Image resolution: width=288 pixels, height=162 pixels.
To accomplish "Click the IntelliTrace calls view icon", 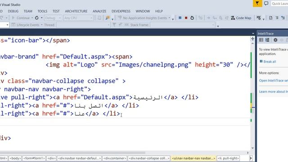I will pyautogui.click(x=267, y=40).
